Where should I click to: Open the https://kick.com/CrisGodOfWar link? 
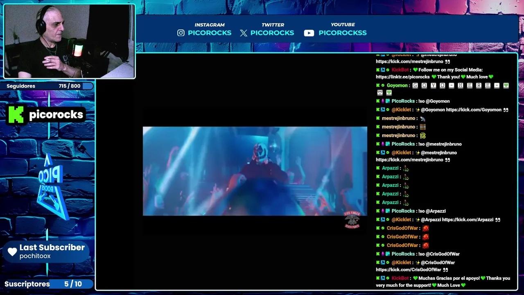[409, 270]
